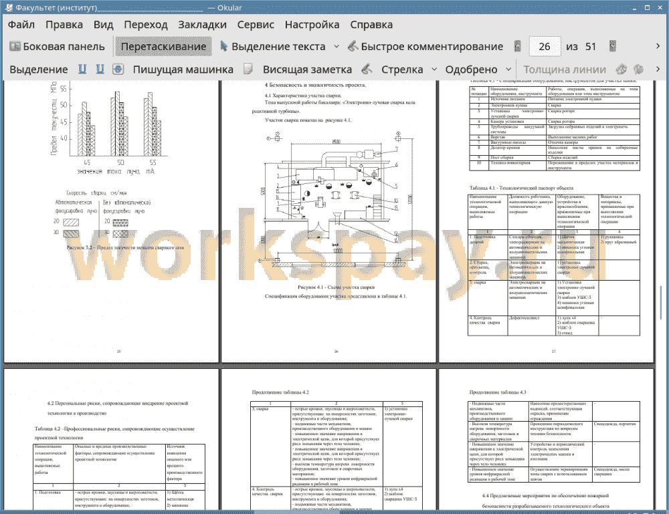Activate the Перетаскивание browse mode
The image size is (669, 514).
point(163,47)
